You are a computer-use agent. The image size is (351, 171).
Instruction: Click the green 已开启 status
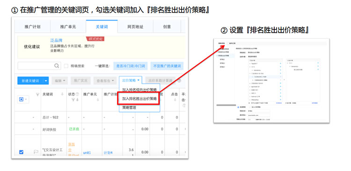click(x=74, y=129)
